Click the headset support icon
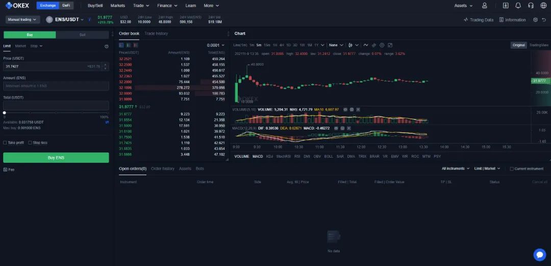This screenshot has height=266, width=551. (x=531, y=6)
